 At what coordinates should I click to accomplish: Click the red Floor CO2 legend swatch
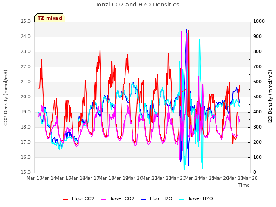coord(66,199)
